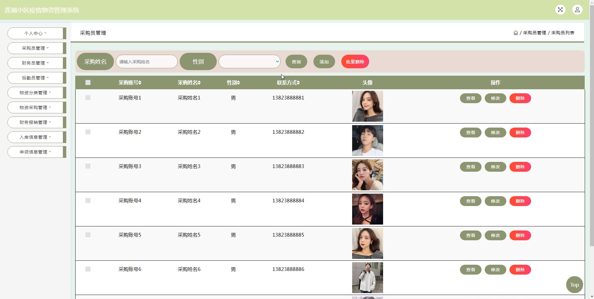View details of 采购账号1
The width and height of the screenshot is (594, 299).
click(471, 98)
